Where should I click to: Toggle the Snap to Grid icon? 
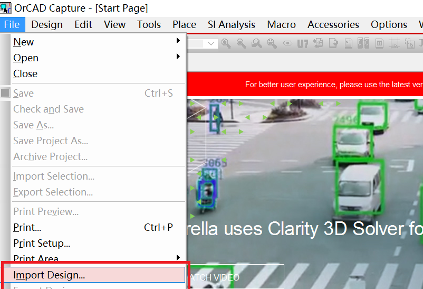click(394, 43)
